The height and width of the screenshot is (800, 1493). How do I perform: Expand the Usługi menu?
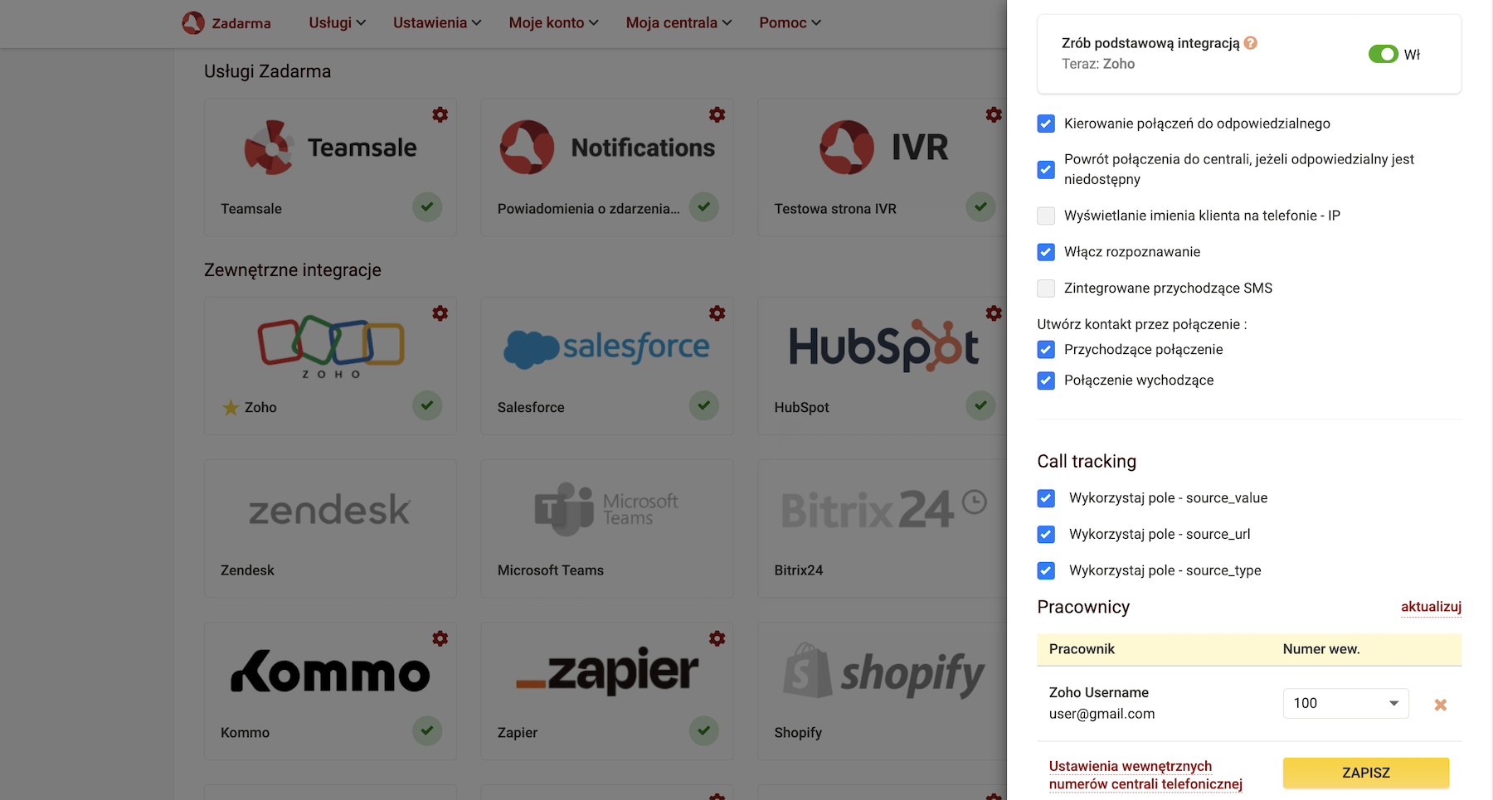pos(337,22)
